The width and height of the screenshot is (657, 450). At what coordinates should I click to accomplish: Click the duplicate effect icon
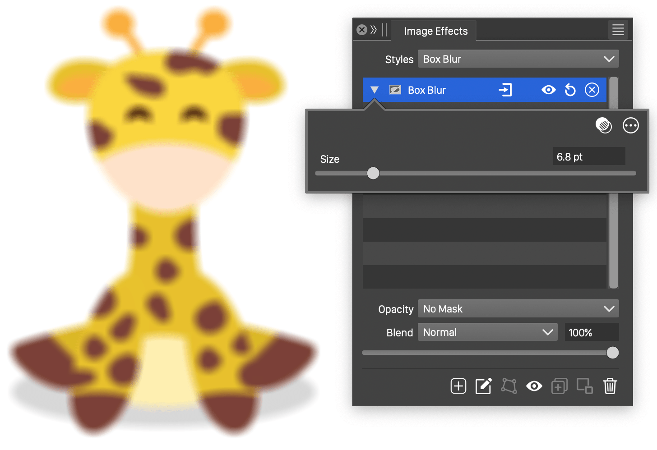tap(559, 386)
